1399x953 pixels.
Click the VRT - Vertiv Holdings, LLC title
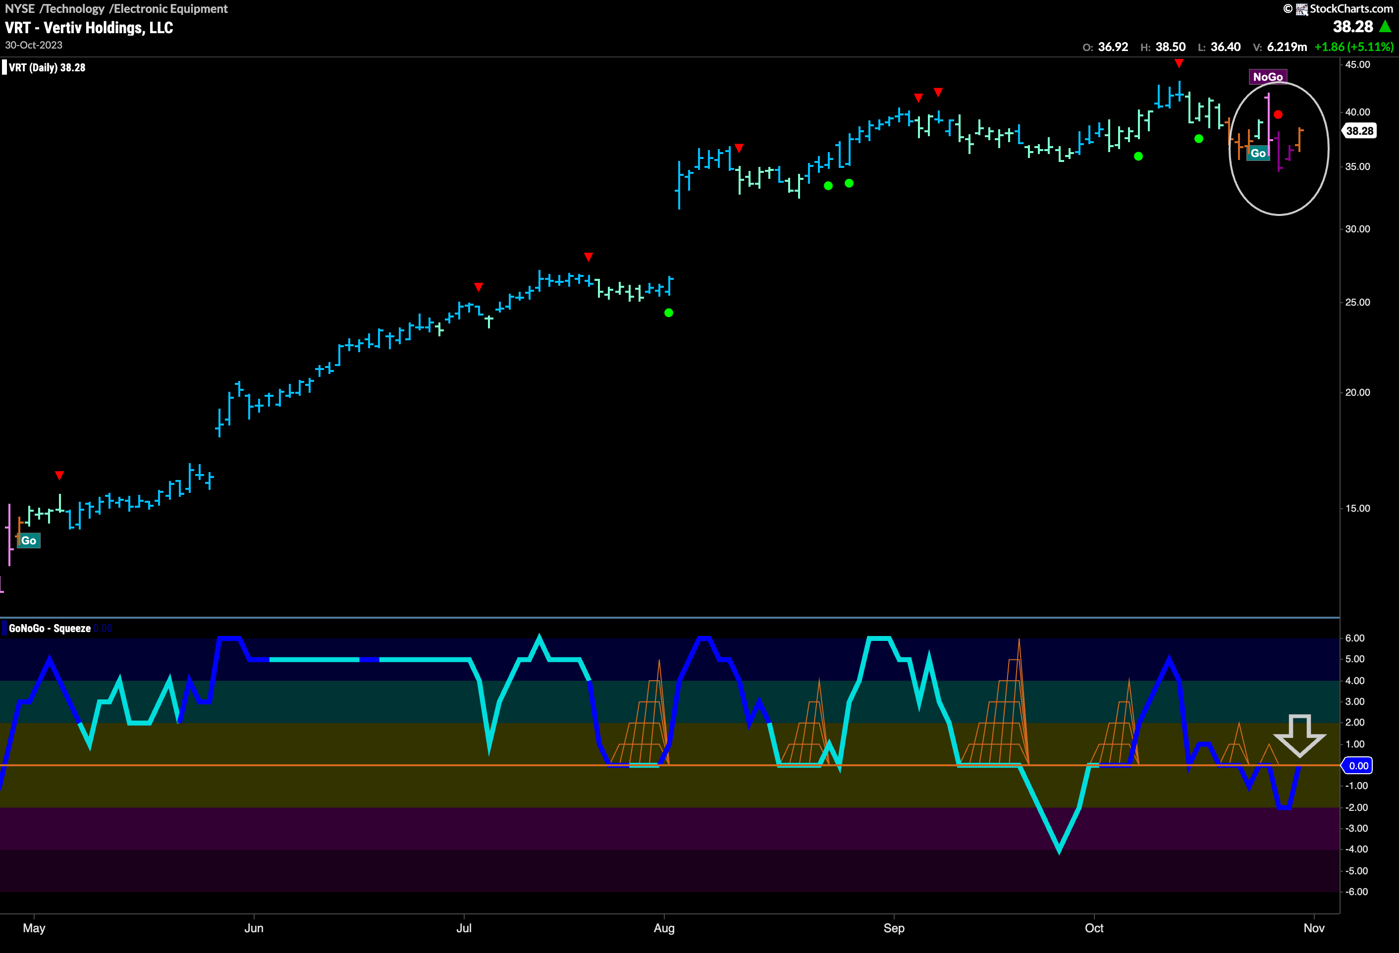(x=89, y=28)
